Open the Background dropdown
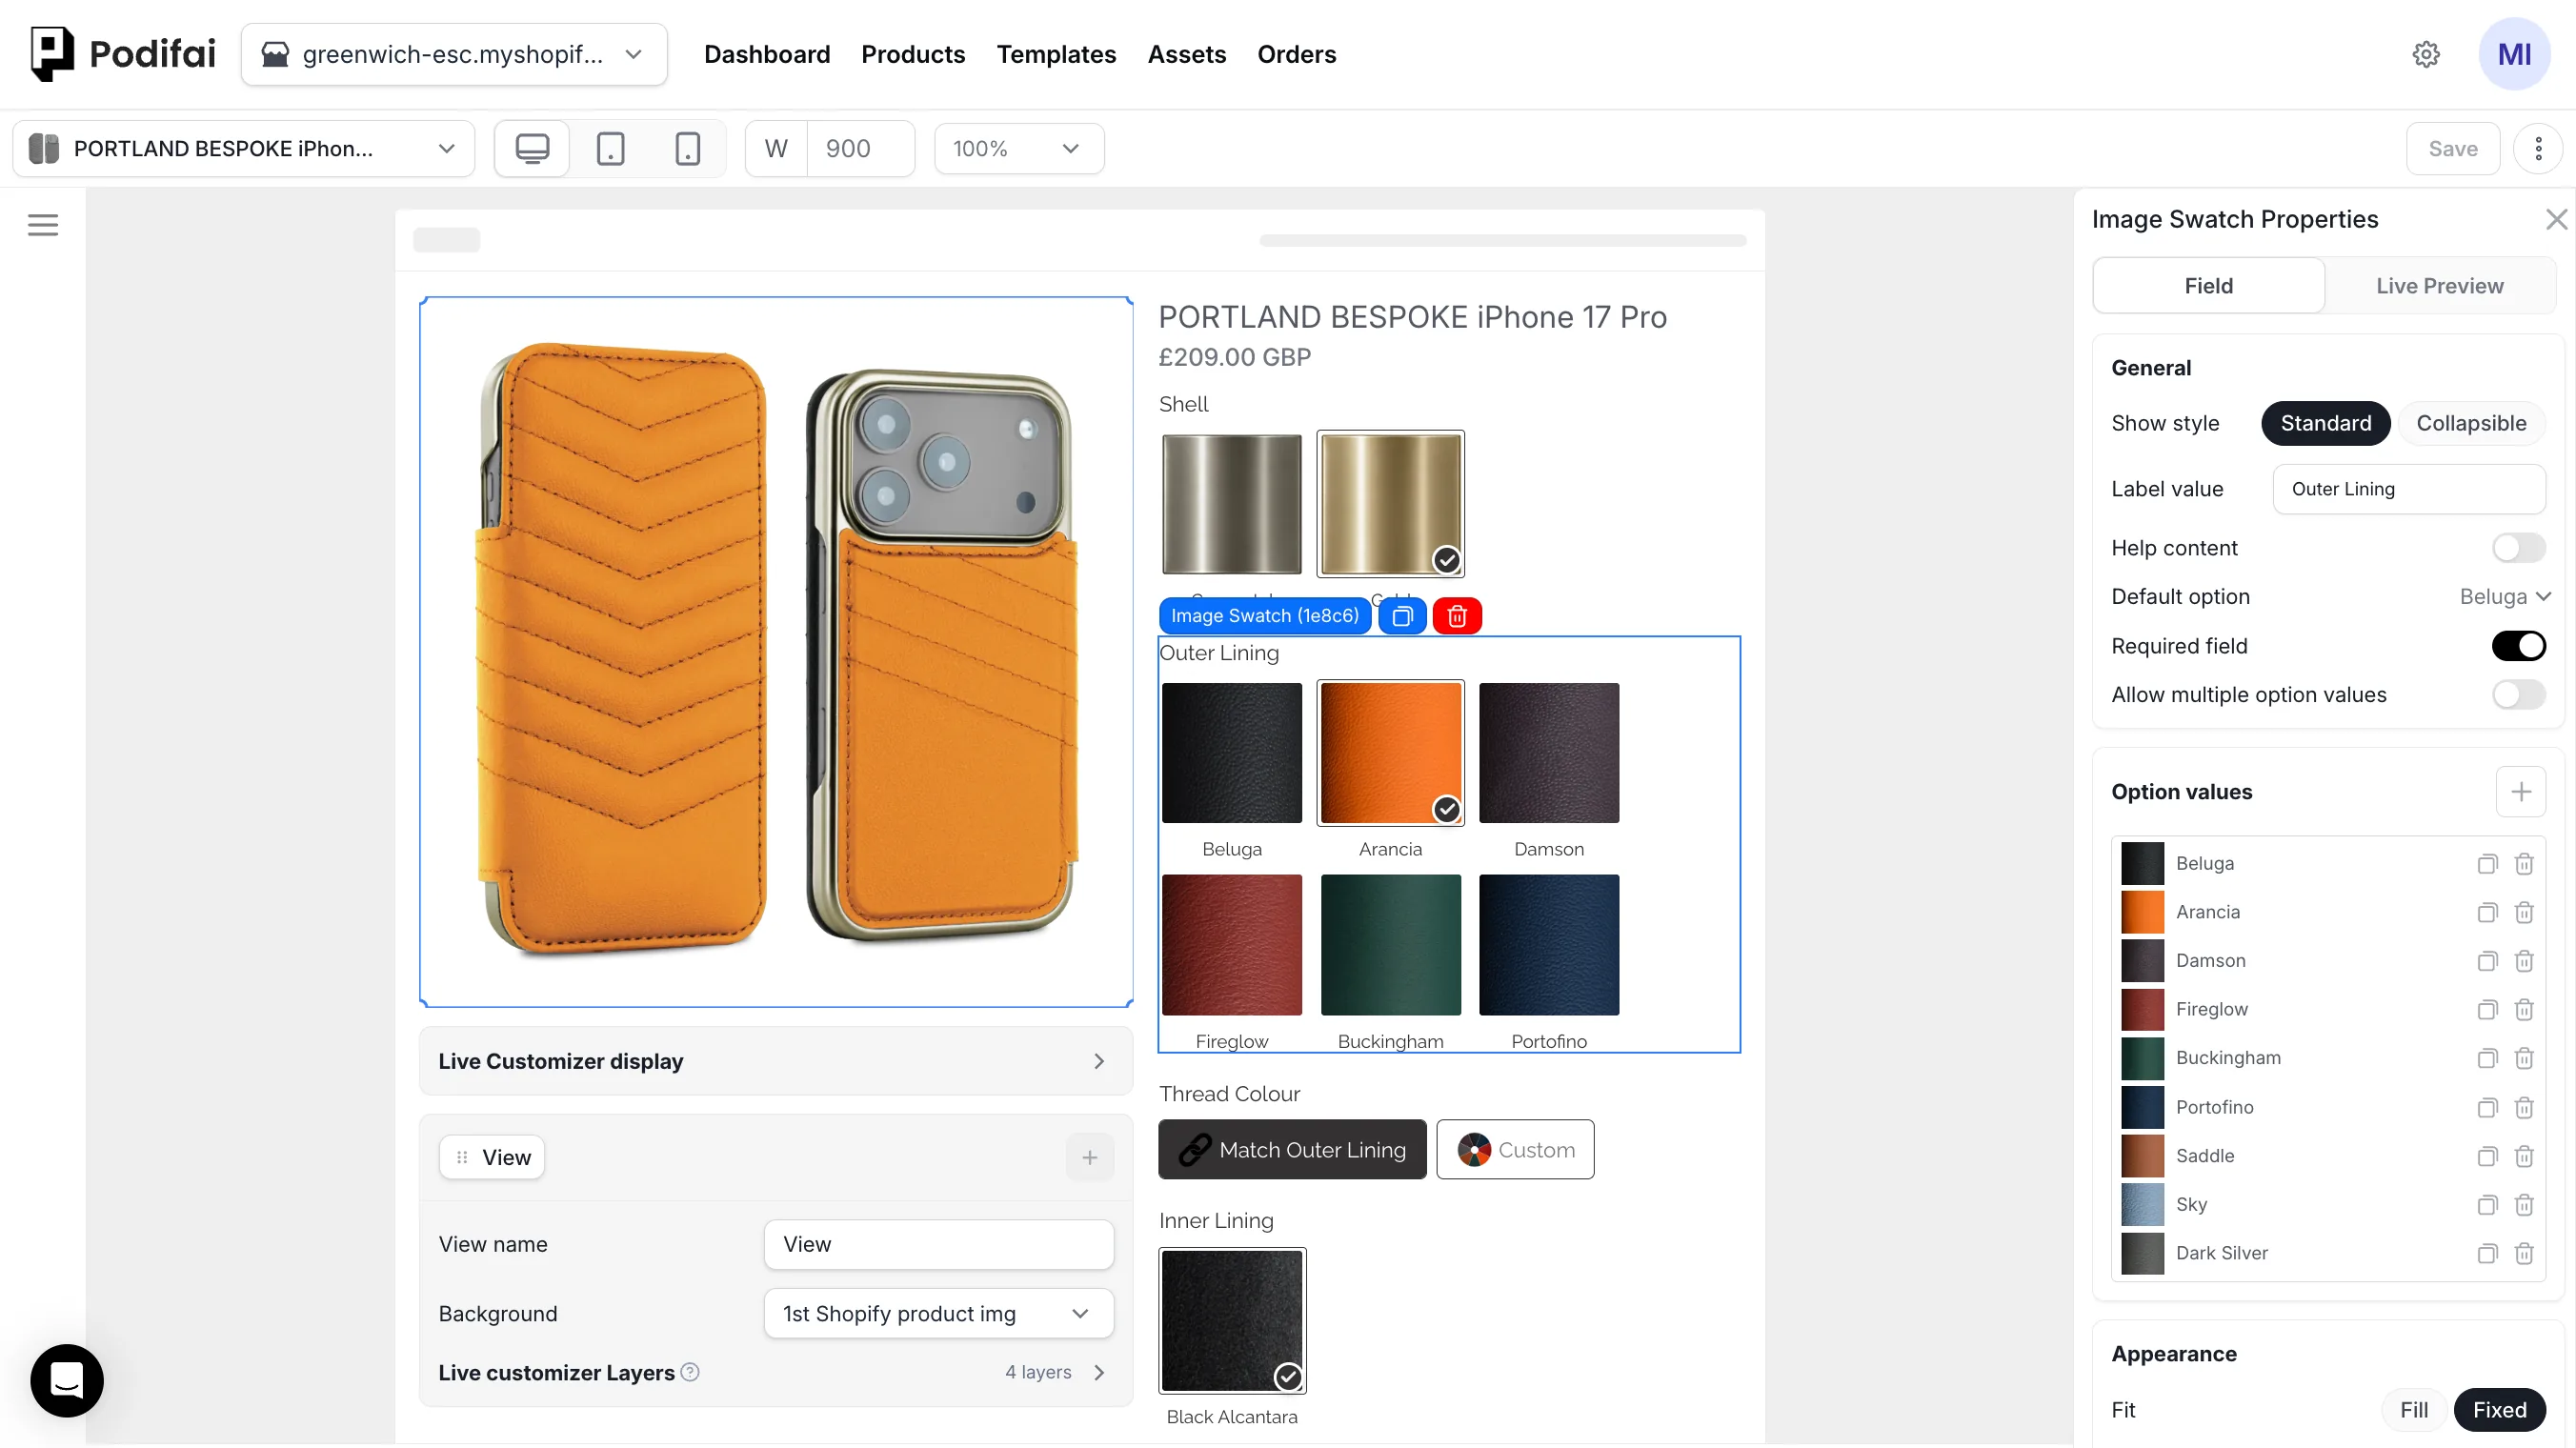 click(938, 1314)
